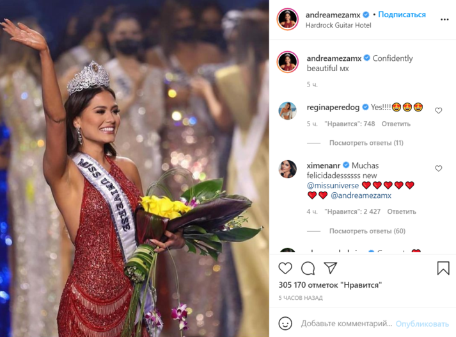Open the three-dot more options menu
456x337 pixels.
444,19
